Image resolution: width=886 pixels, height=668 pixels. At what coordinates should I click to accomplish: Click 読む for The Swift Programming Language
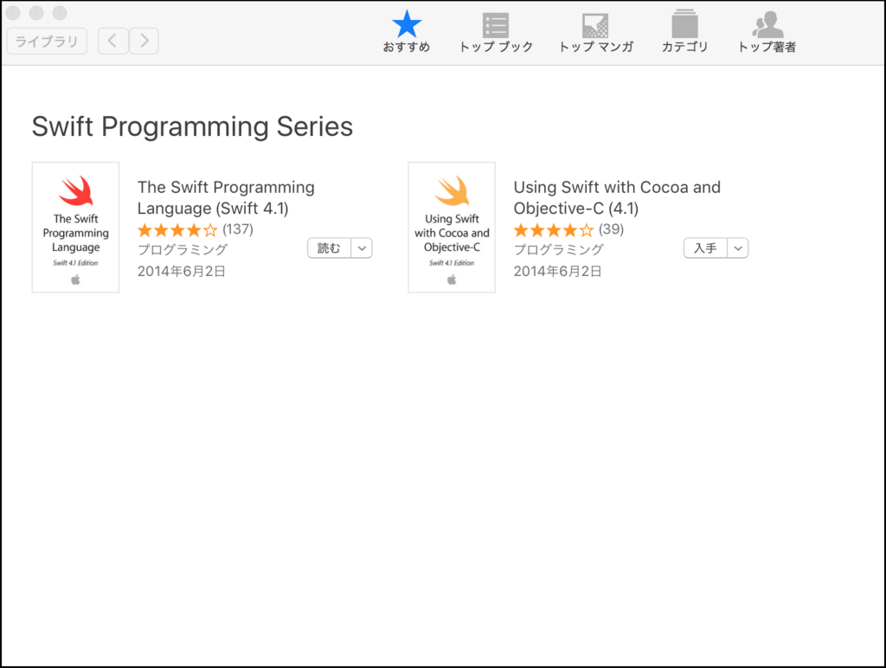329,248
